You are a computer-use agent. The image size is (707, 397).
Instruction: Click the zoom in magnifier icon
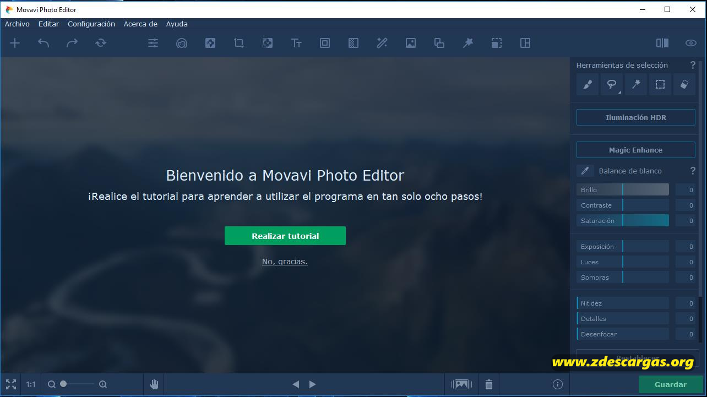point(103,384)
